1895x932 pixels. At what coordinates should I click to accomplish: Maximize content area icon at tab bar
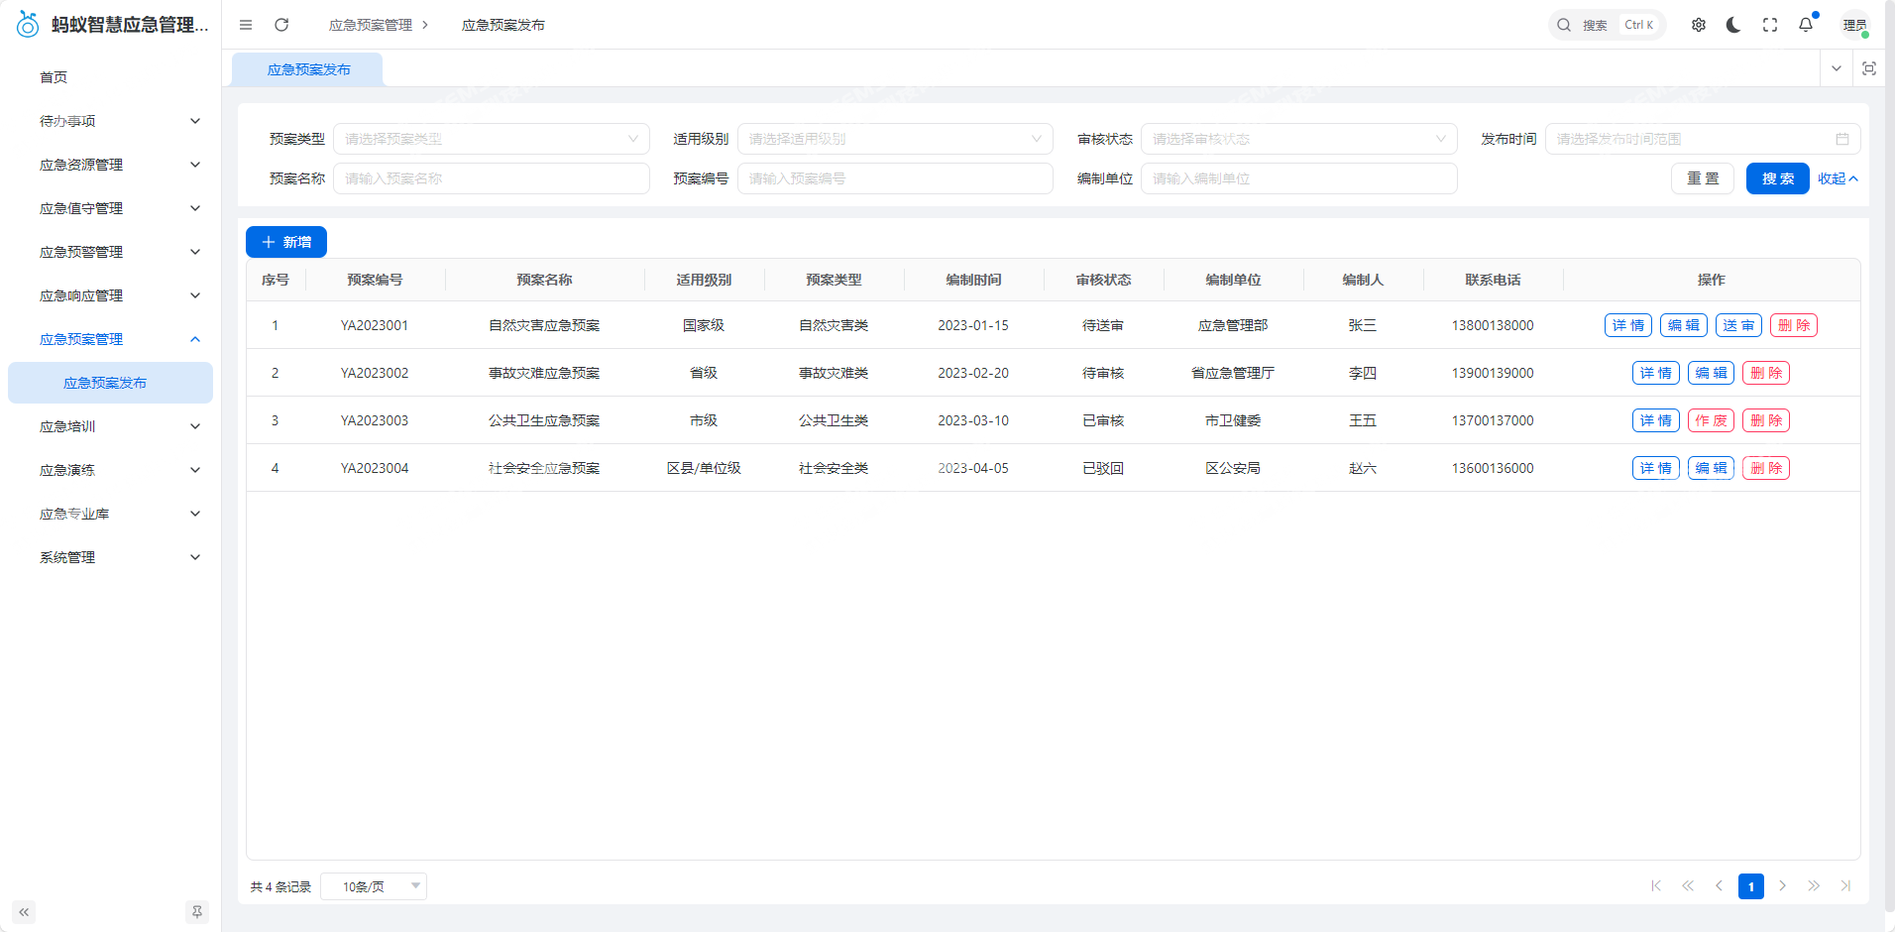[1869, 68]
